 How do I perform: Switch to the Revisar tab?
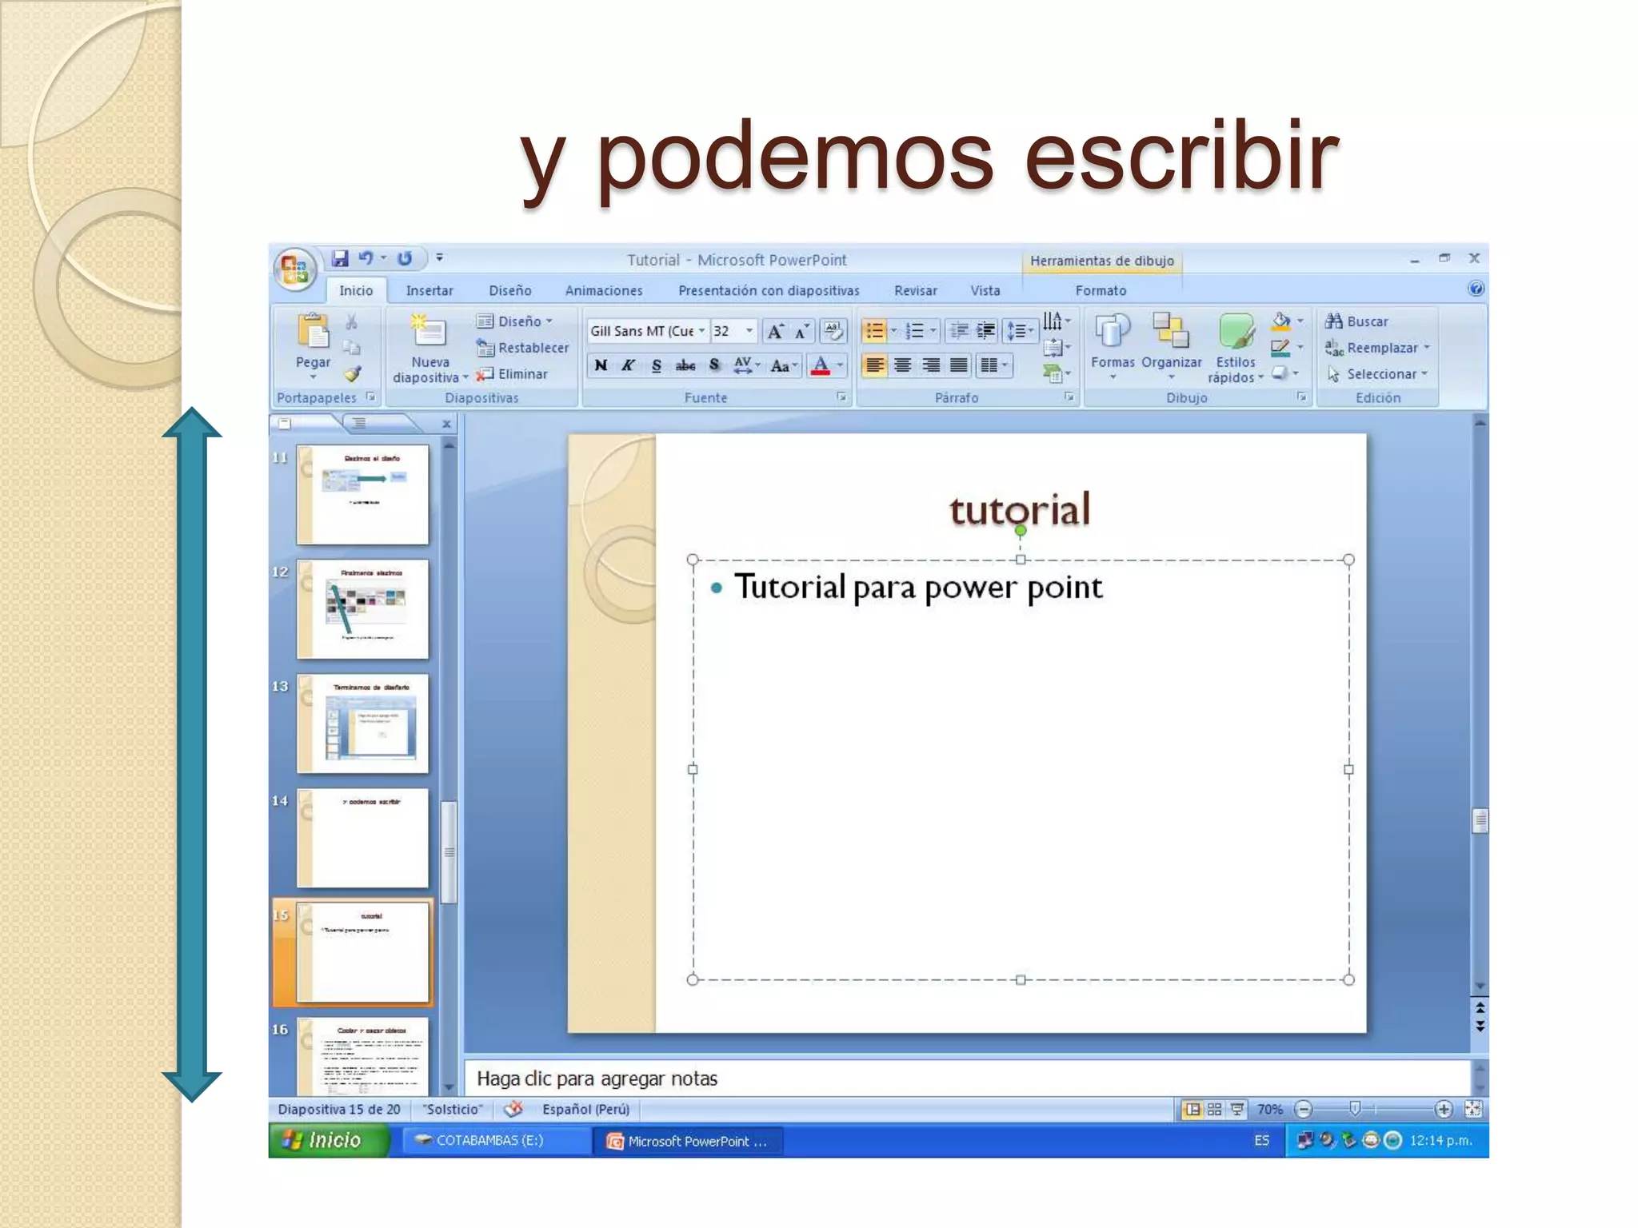[x=916, y=291]
